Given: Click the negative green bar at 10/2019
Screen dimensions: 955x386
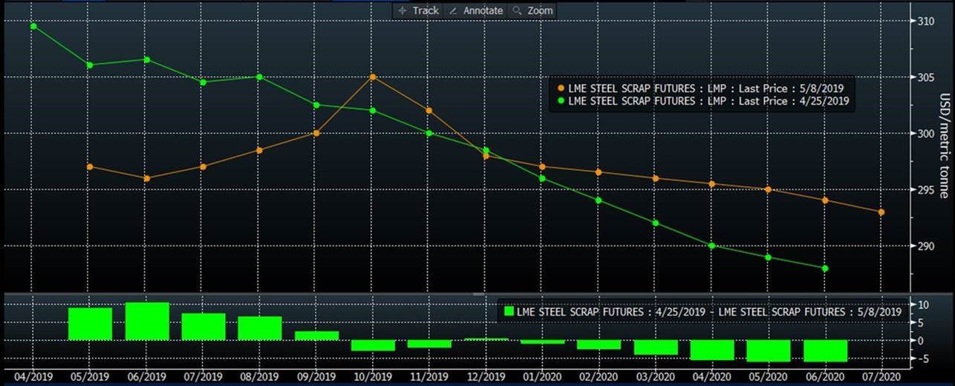Looking at the screenshot, I should [x=373, y=345].
